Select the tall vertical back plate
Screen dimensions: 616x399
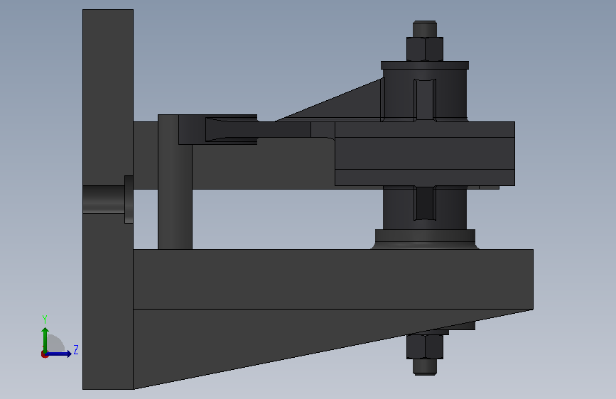[x=108, y=199]
